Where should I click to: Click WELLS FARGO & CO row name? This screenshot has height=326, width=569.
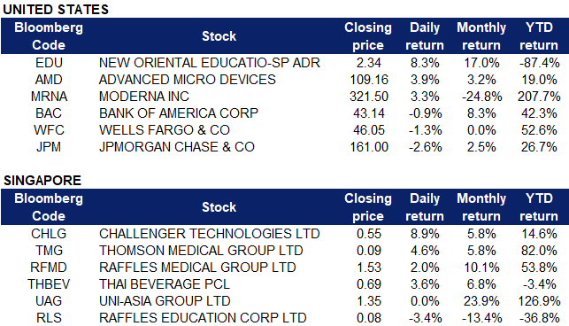(x=165, y=130)
